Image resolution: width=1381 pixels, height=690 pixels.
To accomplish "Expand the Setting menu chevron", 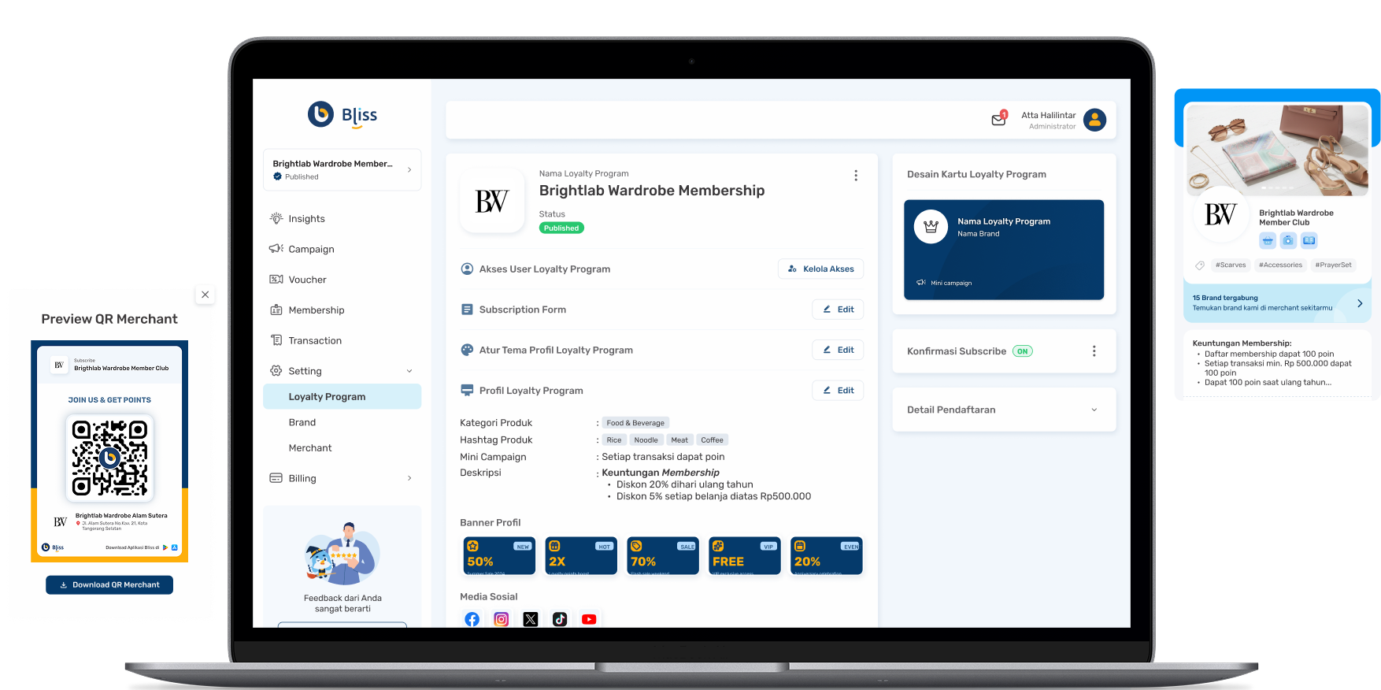I will pos(409,371).
